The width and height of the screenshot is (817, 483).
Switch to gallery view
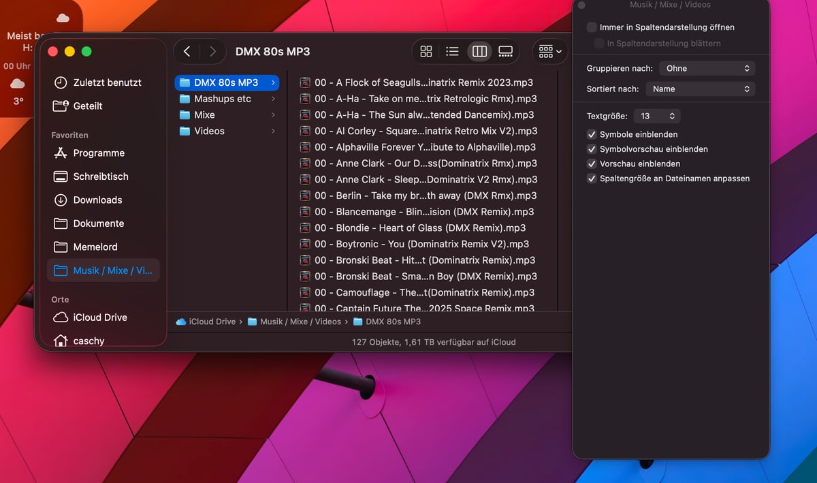coord(505,52)
